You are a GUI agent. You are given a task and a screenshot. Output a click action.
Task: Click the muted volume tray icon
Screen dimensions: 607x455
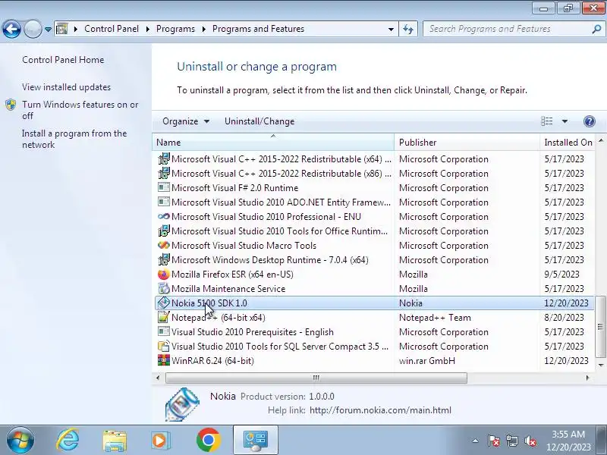[x=530, y=441]
